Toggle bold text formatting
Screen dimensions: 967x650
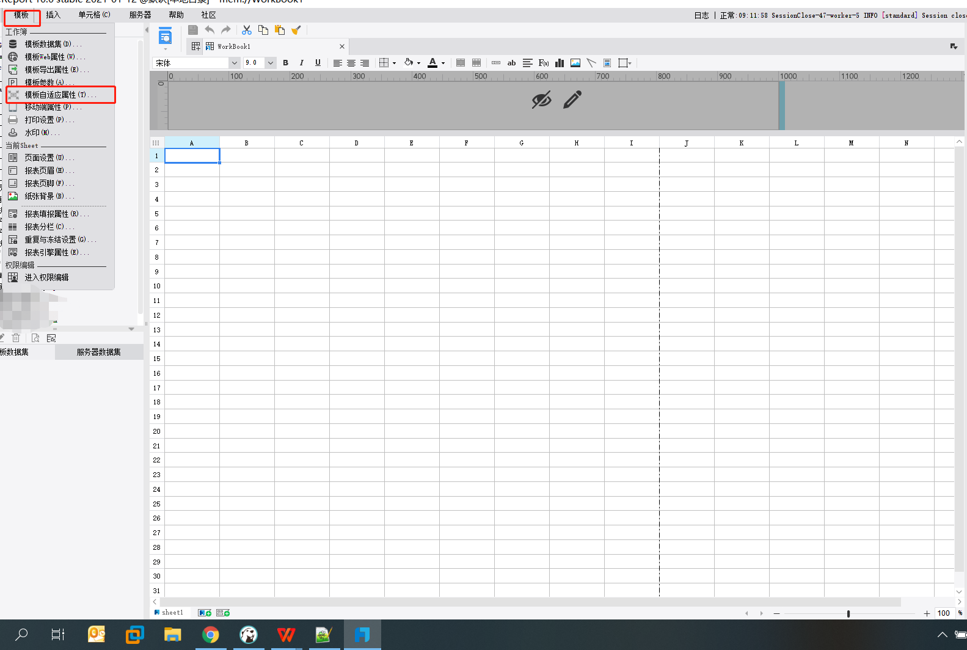pyautogui.click(x=285, y=63)
